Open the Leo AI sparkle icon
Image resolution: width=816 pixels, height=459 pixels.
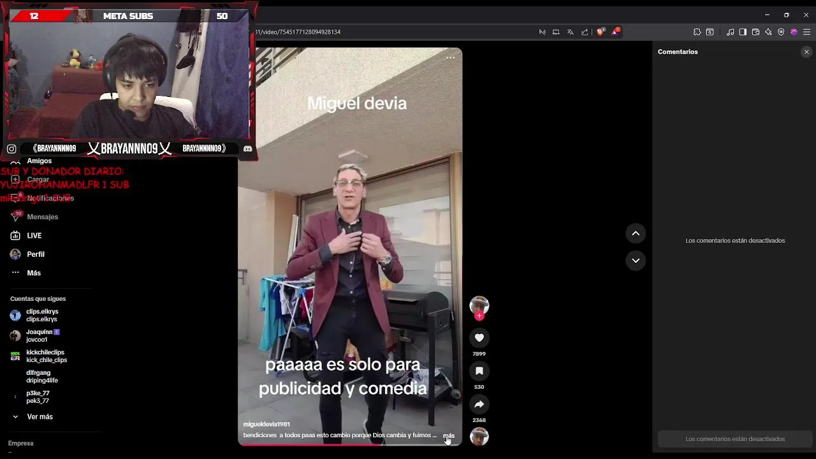coord(768,32)
